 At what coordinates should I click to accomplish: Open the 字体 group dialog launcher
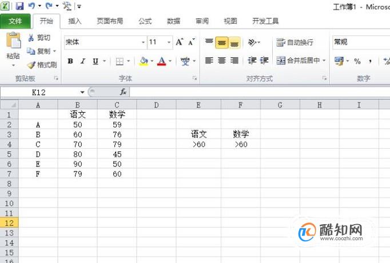pos(195,78)
